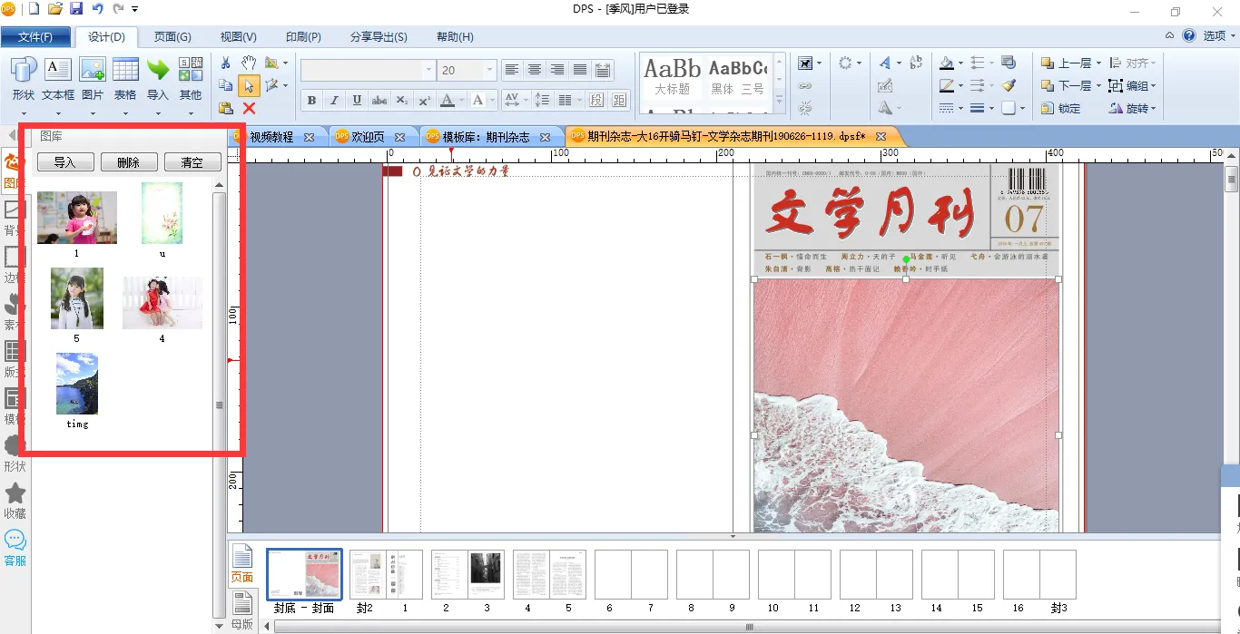Screen dimensions: 1240x634
Task: Expand the 上一层 layer dropdown arrow
Action: click(1098, 63)
